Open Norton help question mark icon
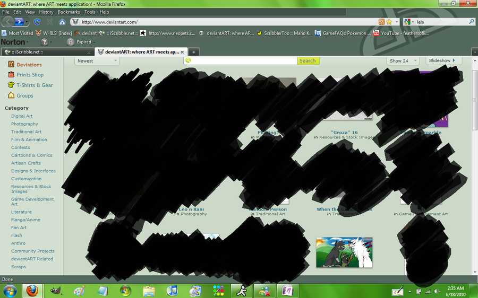 point(45,42)
